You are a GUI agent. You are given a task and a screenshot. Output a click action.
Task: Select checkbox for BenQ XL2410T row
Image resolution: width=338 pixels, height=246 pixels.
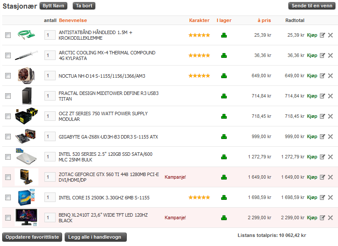pyautogui.click(x=8, y=218)
